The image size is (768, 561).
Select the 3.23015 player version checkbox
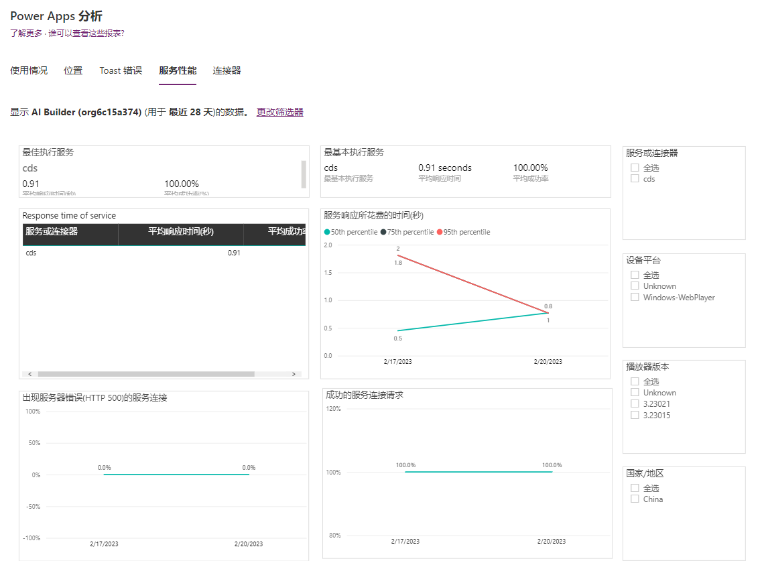635,415
